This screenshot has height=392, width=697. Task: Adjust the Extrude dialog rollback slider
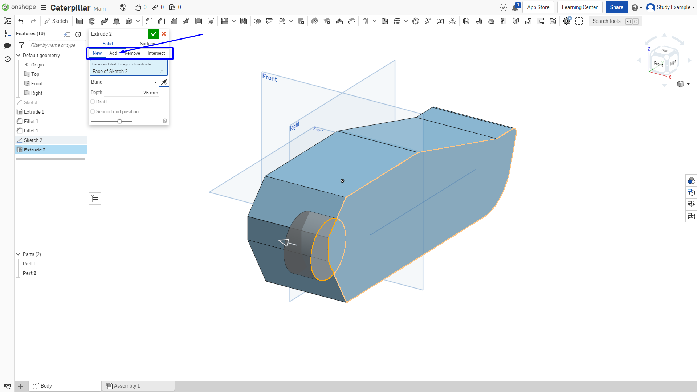[119, 121]
